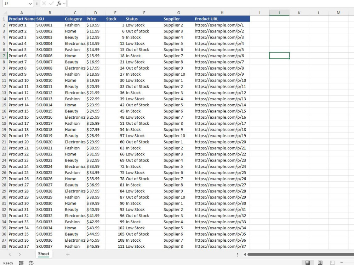Click the sheet tab options three dots
The image size is (354, 265).
tap(237, 255)
